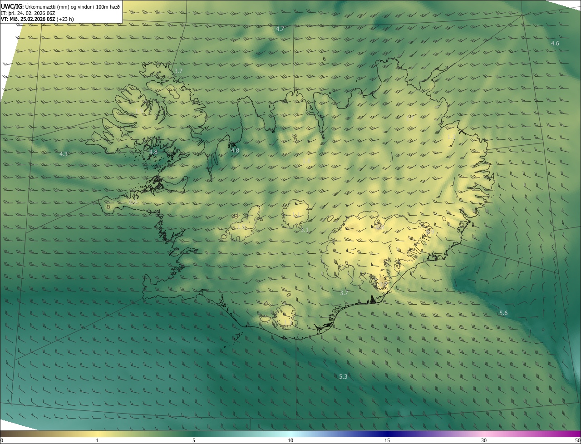581x444 pixels.
Task: Click the '30' tick on the color scale
Action: click(484, 440)
